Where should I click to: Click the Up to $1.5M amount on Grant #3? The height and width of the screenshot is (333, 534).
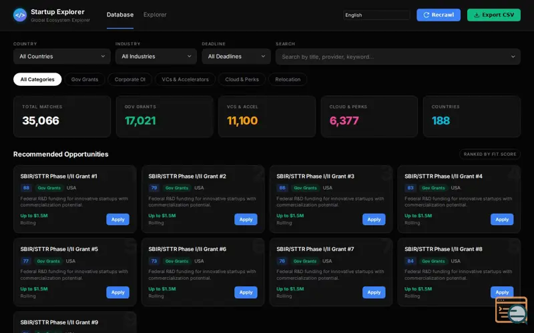point(290,215)
